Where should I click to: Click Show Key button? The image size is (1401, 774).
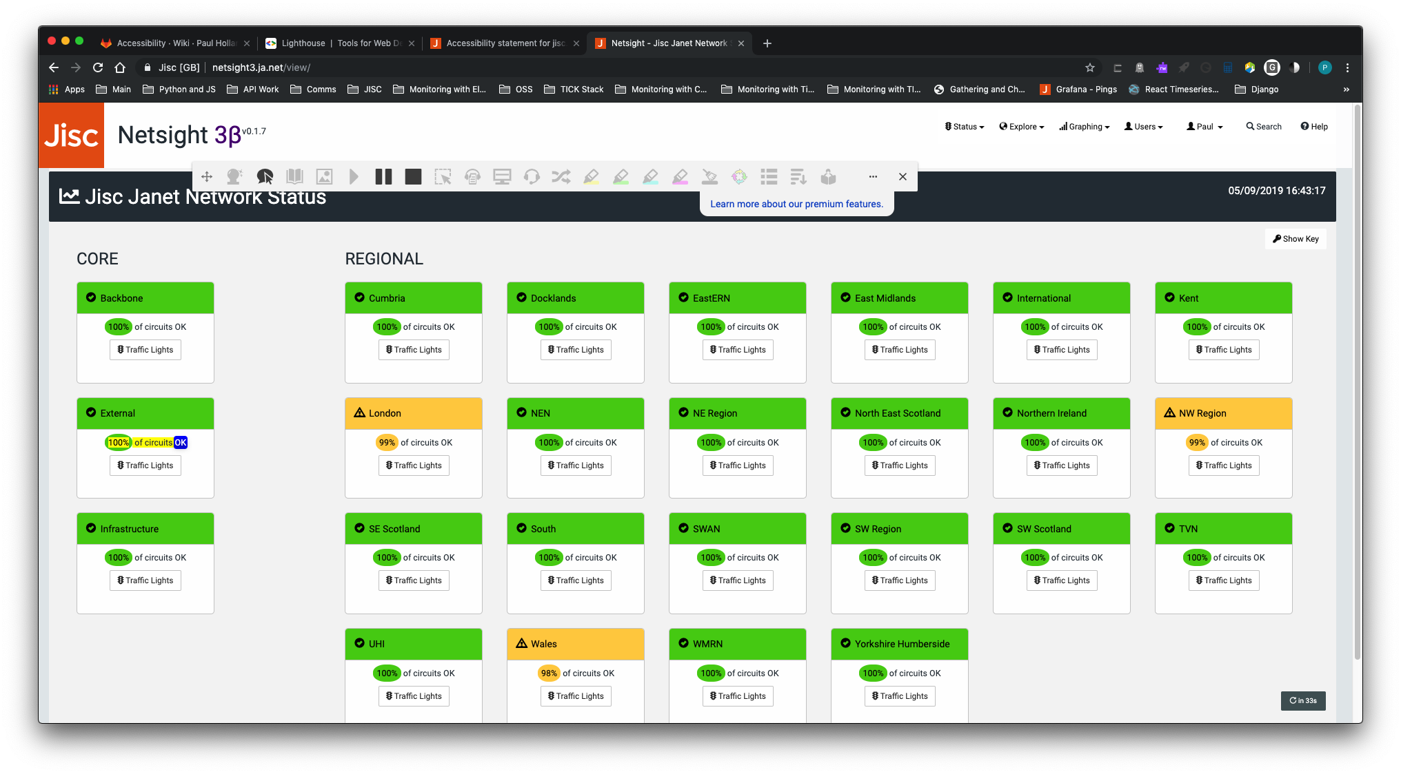click(x=1296, y=239)
